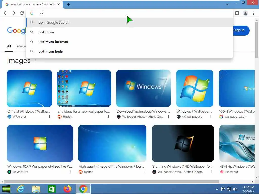
Task: Close the 'windows 7 wallpaper' tab
Action: tap(59, 4)
